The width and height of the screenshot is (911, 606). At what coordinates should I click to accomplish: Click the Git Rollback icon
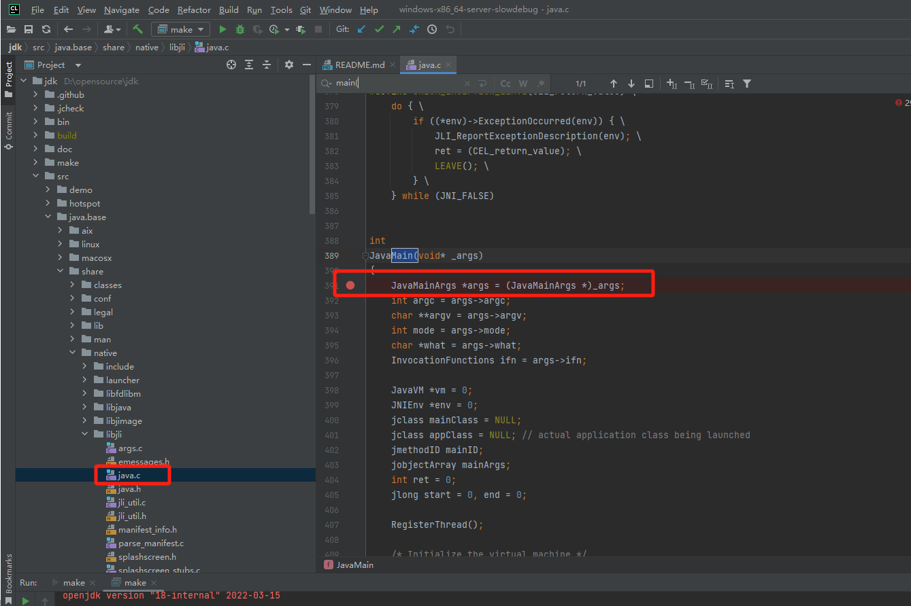click(x=450, y=29)
